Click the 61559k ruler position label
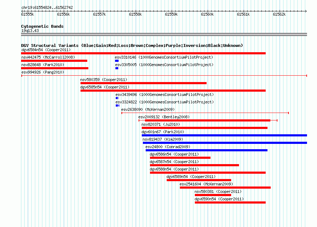317x227 pixels. click(171, 14)
